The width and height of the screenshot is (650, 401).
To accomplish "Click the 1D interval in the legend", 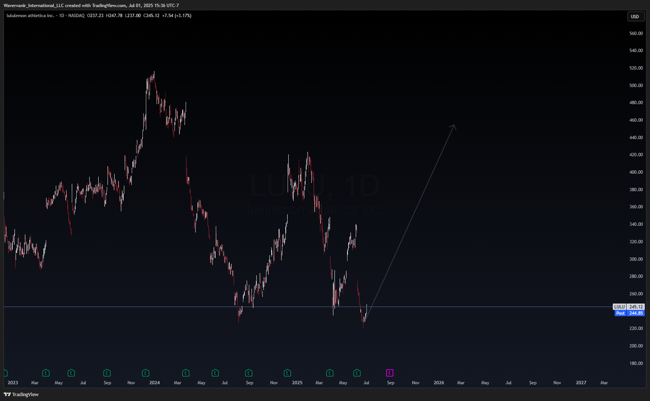I will pyautogui.click(x=62, y=16).
